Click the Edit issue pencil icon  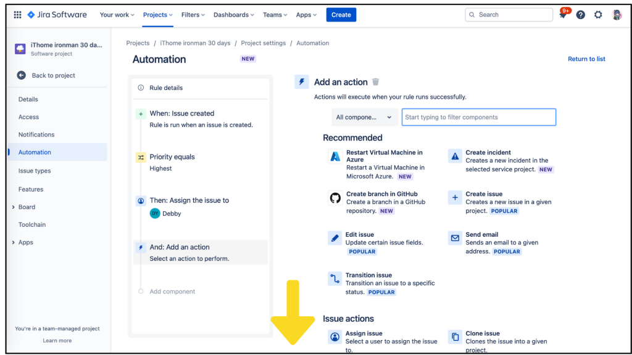coord(335,239)
